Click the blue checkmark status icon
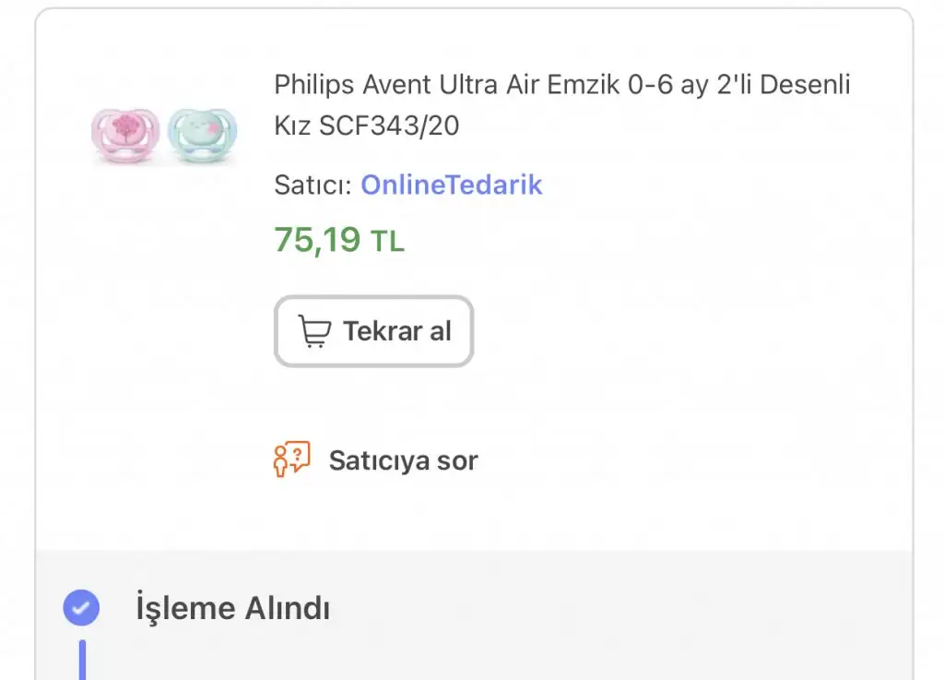The image size is (944, 680). click(81, 608)
